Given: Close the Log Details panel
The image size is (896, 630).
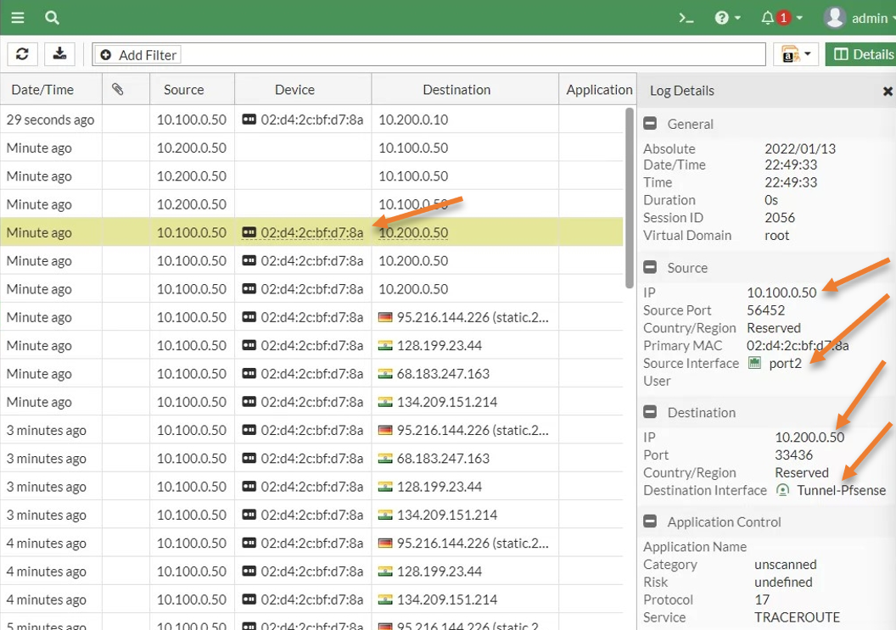Looking at the screenshot, I should [x=888, y=90].
